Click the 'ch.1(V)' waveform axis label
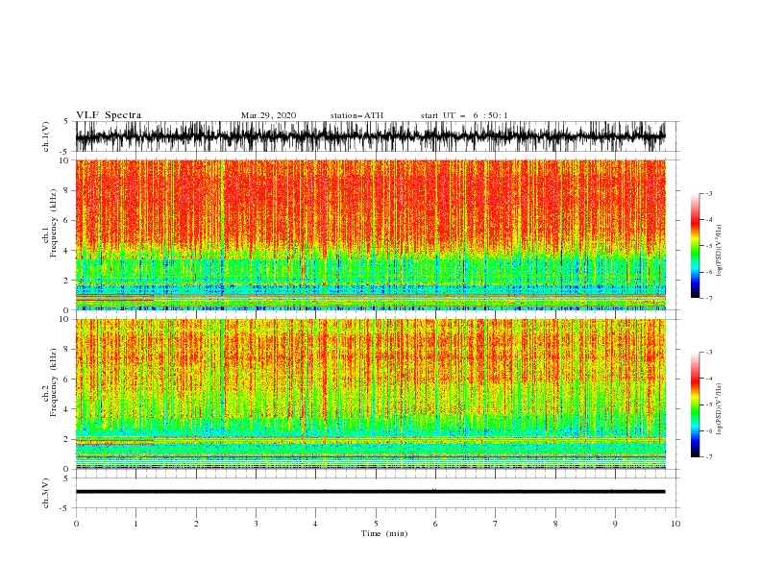This screenshot has width=761, height=588. [x=46, y=136]
